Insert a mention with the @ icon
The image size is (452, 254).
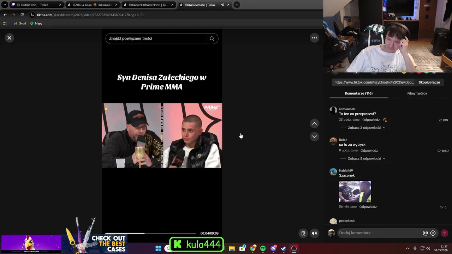[x=426, y=233]
